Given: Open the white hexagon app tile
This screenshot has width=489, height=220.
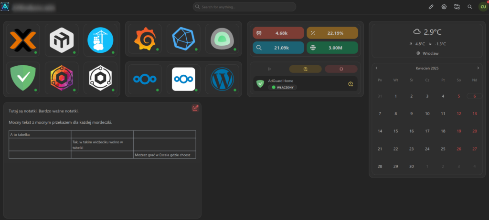Looking at the screenshot, I should pos(100,78).
